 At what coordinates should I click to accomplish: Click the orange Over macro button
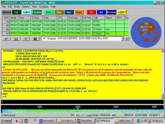coord(79,12)
